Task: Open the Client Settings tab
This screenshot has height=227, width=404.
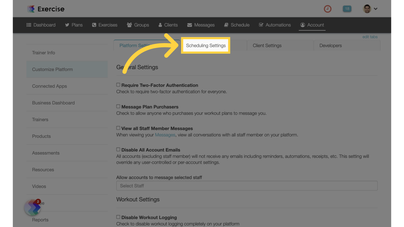Action: coord(267,45)
